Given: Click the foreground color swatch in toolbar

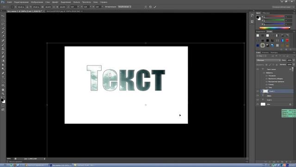Looking at the screenshot, I should point(2,100).
